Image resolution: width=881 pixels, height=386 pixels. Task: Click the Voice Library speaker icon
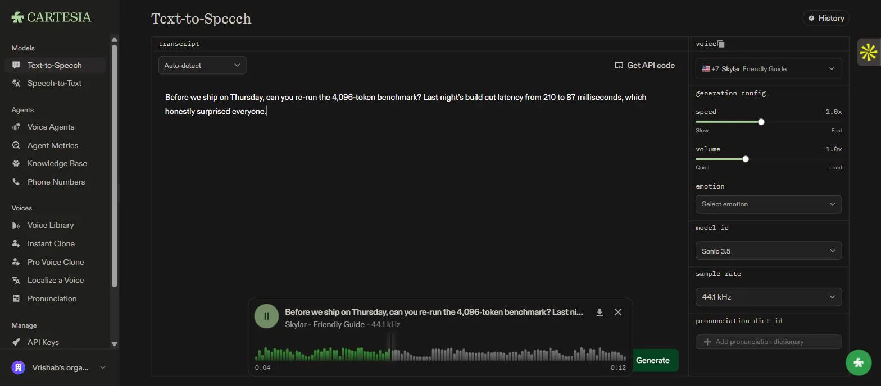(16, 225)
